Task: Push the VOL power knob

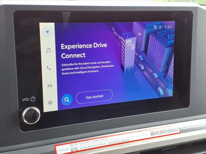Action: pyautogui.click(x=31, y=116)
